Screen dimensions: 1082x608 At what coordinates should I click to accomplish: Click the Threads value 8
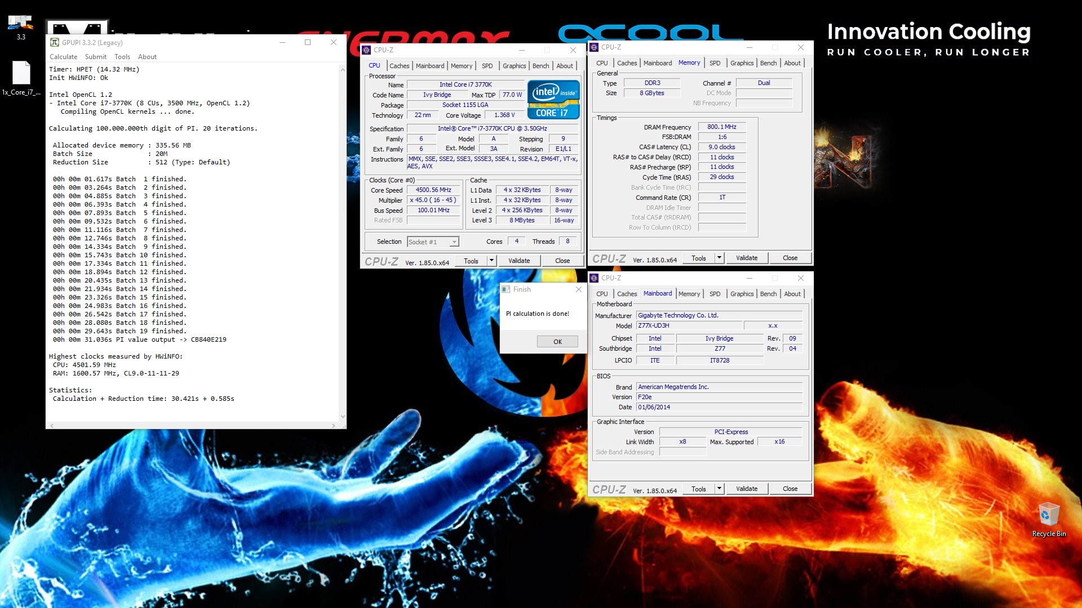click(x=567, y=242)
